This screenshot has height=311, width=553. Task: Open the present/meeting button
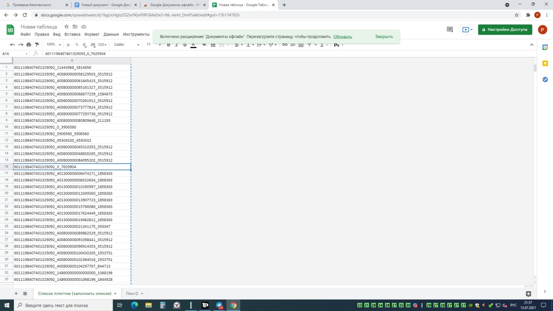pos(468,30)
